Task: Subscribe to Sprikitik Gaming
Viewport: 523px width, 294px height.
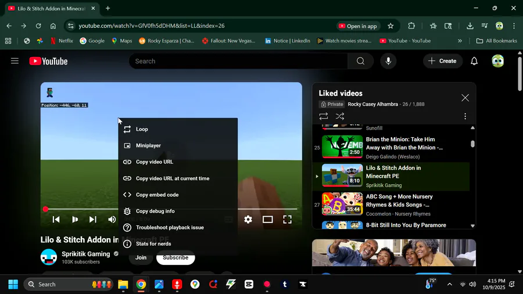Action: pos(175,257)
